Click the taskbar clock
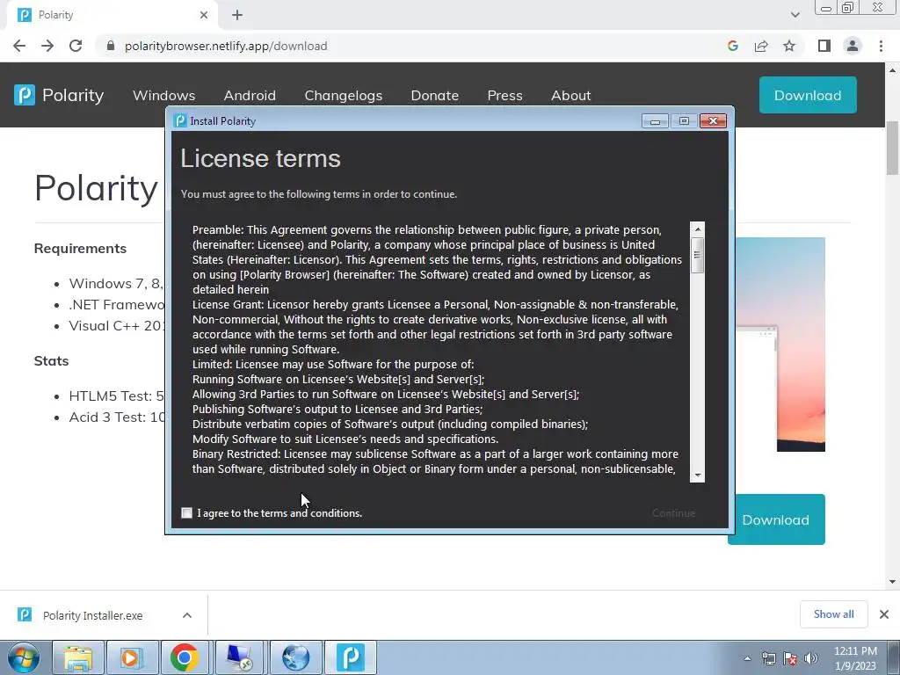This screenshot has height=675, width=900. 855,658
